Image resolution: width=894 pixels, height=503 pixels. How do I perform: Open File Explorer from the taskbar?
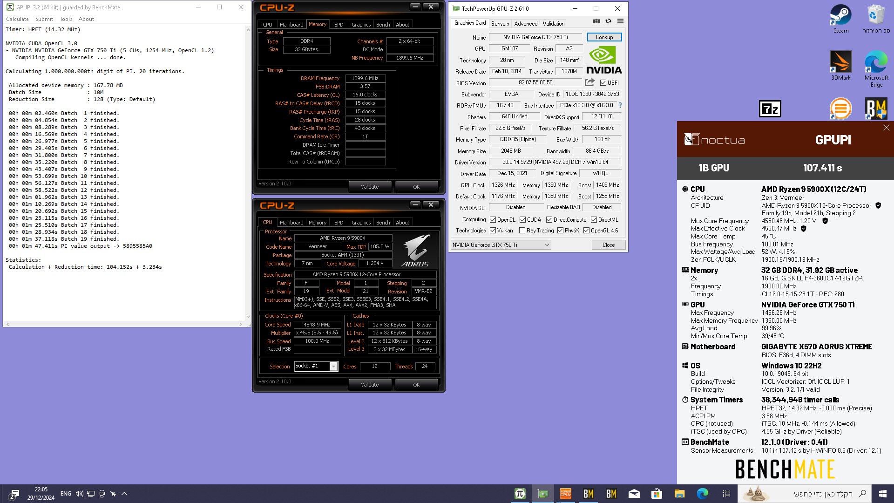pyautogui.click(x=680, y=494)
